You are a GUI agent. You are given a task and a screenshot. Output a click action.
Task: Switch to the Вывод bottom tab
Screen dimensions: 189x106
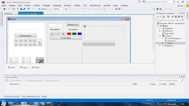(x=44, y=96)
